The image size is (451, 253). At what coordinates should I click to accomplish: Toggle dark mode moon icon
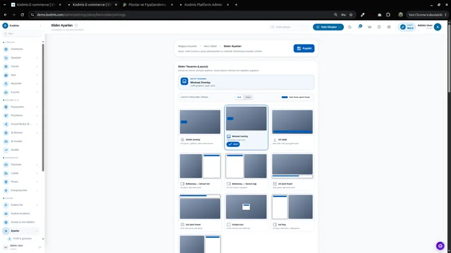tap(350, 27)
